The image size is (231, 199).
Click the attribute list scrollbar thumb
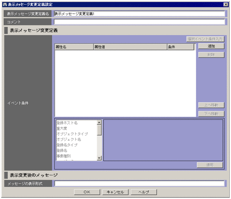click(x=99, y=130)
